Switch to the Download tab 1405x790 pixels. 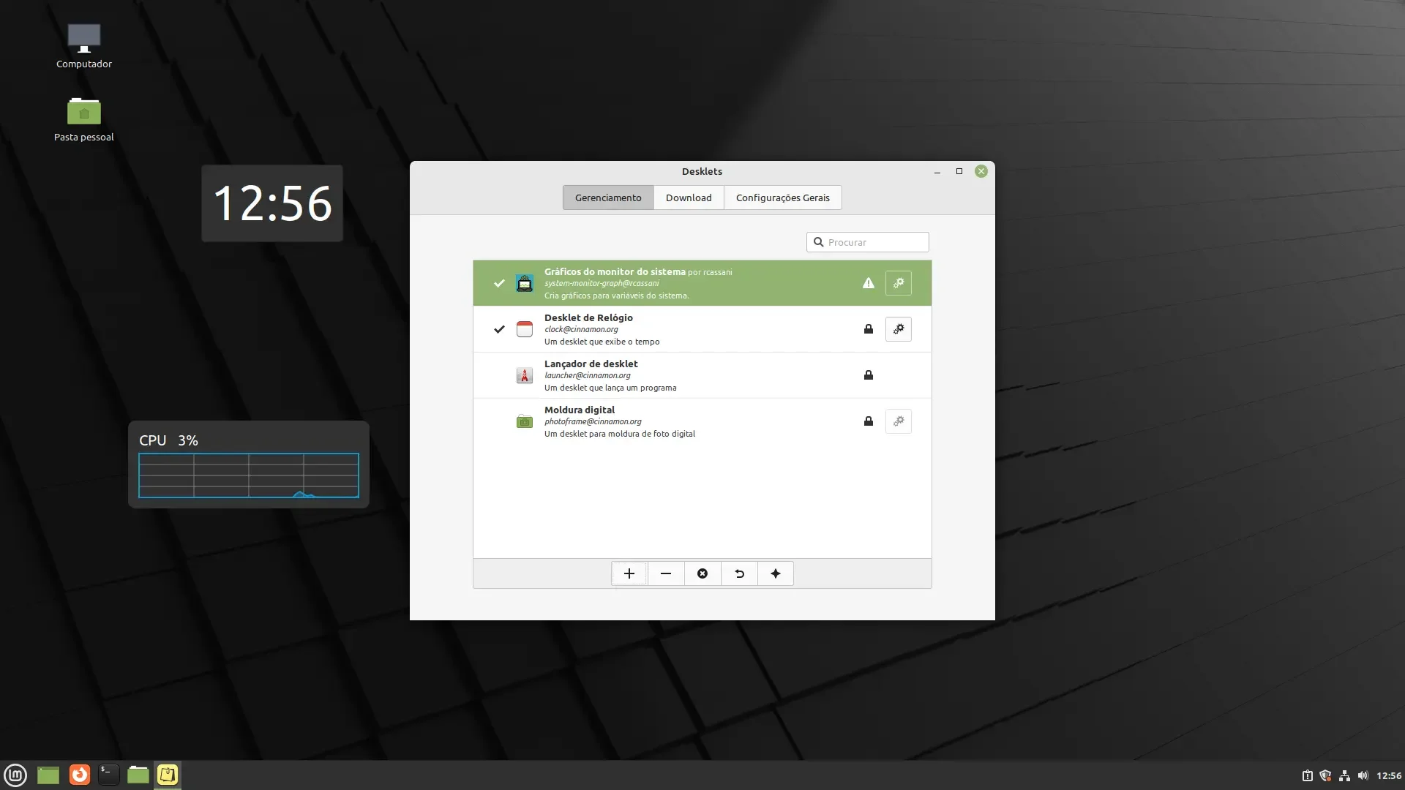point(689,197)
